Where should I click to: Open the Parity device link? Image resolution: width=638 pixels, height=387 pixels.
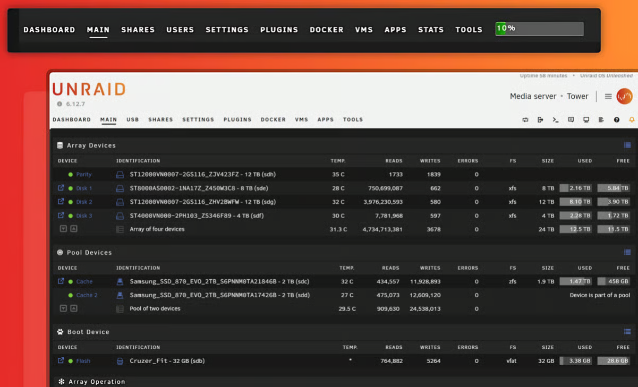tap(83, 175)
